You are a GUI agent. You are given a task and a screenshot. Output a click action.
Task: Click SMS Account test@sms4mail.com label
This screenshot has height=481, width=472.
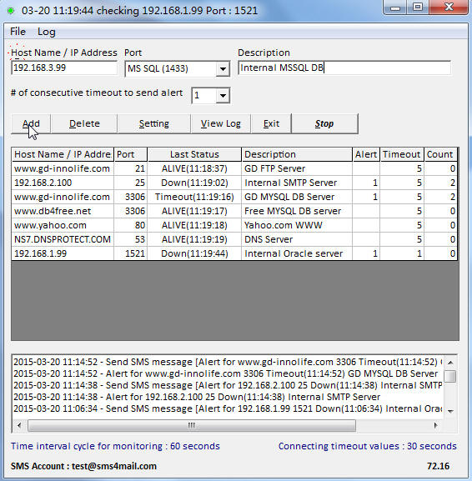(83, 466)
